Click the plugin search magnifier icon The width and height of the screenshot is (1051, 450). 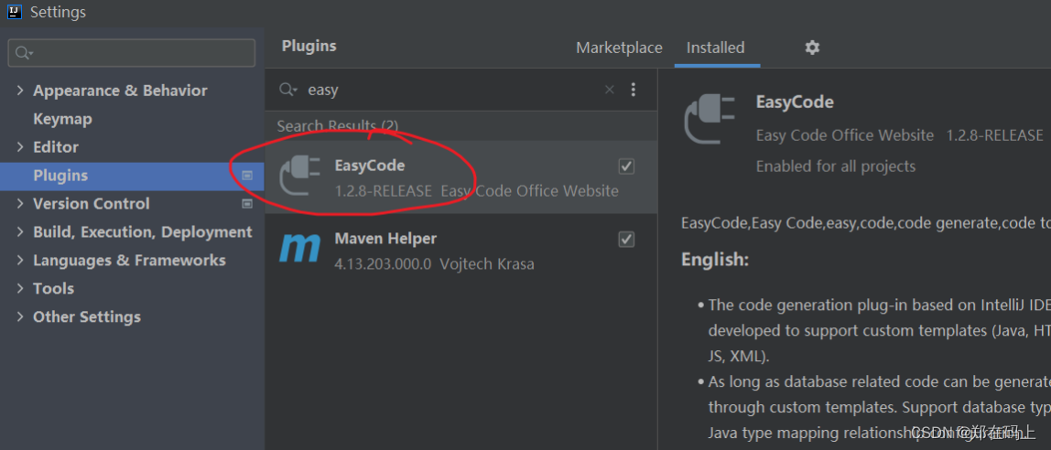click(x=288, y=90)
